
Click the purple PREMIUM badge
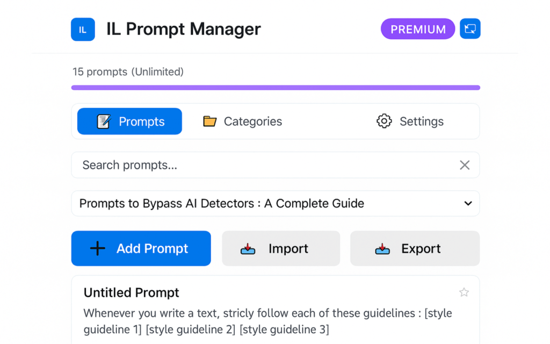click(x=418, y=30)
